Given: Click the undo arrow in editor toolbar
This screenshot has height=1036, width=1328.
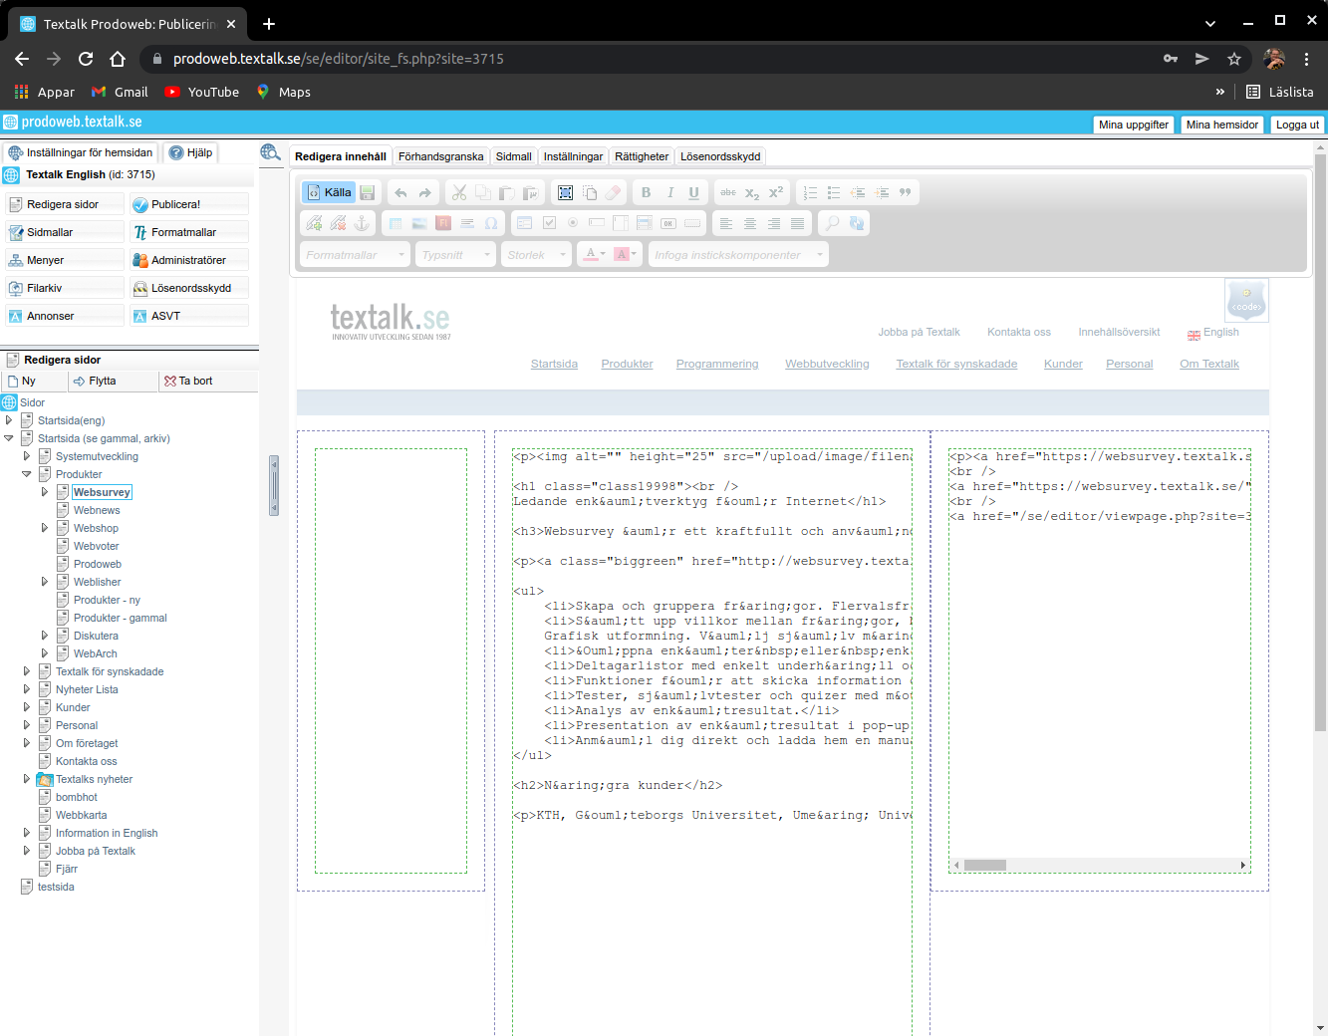Looking at the screenshot, I should pos(401,192).
